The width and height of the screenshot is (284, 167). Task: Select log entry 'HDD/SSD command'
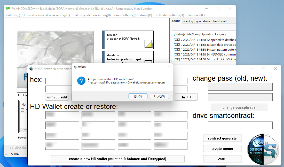tap(205, 54)
